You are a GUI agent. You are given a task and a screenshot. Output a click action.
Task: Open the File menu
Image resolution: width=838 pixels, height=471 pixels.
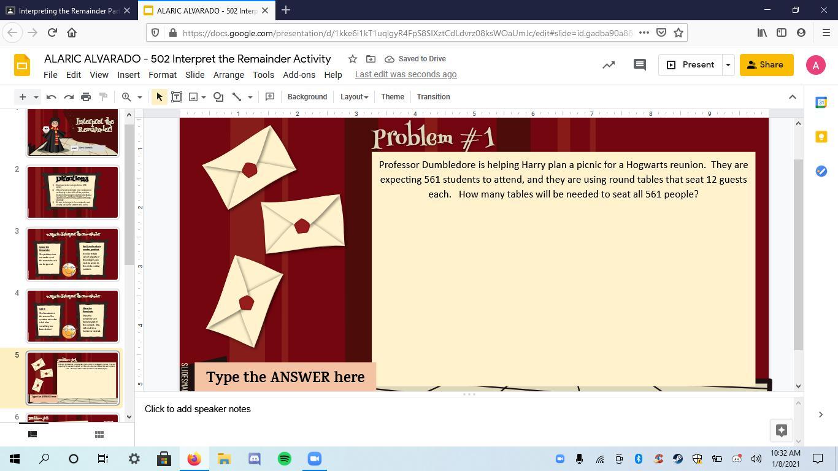[x=50, y=75]
